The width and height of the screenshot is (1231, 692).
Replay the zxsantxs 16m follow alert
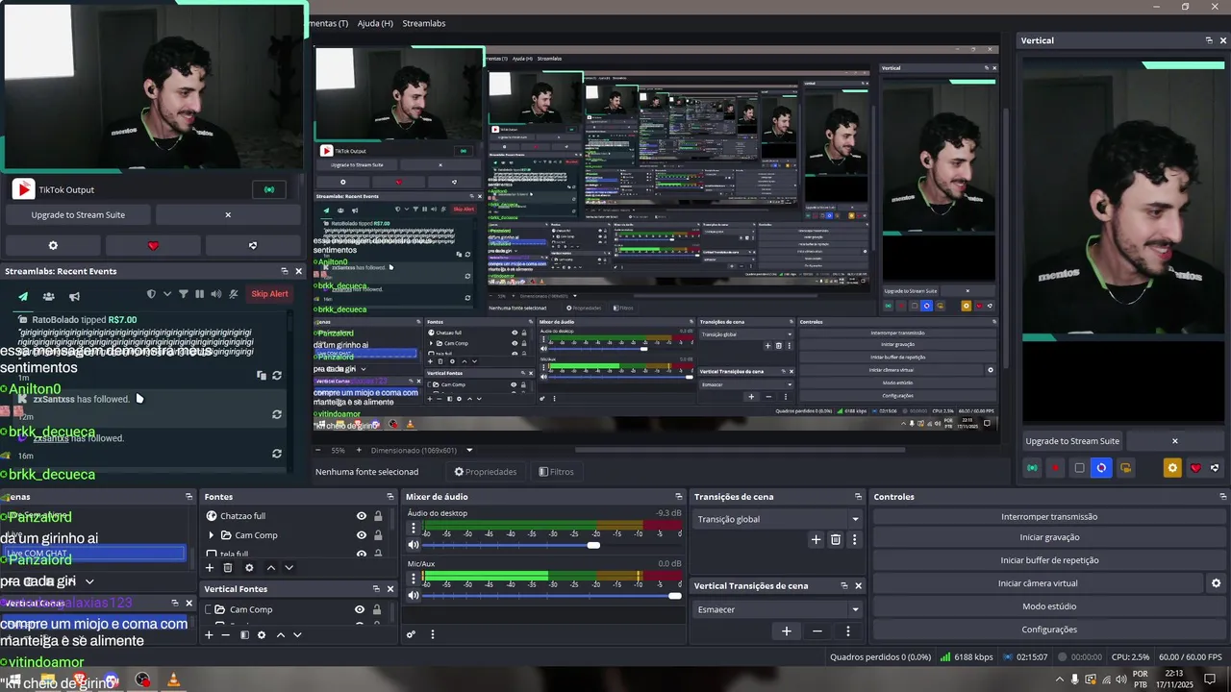(277, 454)
